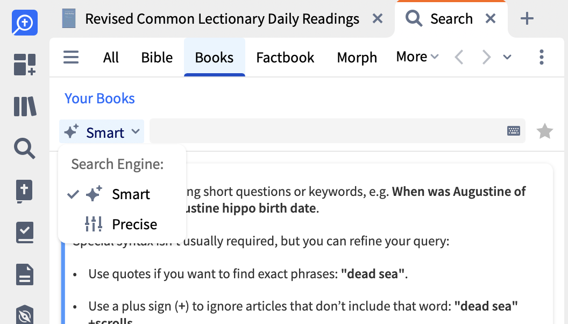
Task: Expand the Smart search engine dropdown
Action: 102,132
